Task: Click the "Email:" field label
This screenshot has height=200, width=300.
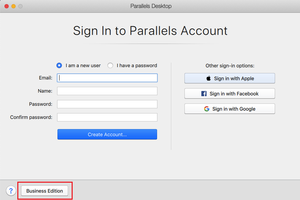Action: tap(46, 78)
